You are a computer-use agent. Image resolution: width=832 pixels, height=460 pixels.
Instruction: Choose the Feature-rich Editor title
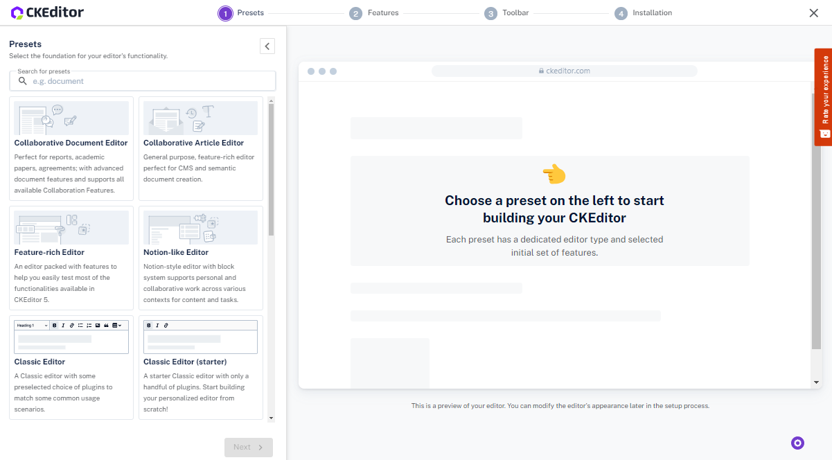pyautogui.click(x=49, y=252)
